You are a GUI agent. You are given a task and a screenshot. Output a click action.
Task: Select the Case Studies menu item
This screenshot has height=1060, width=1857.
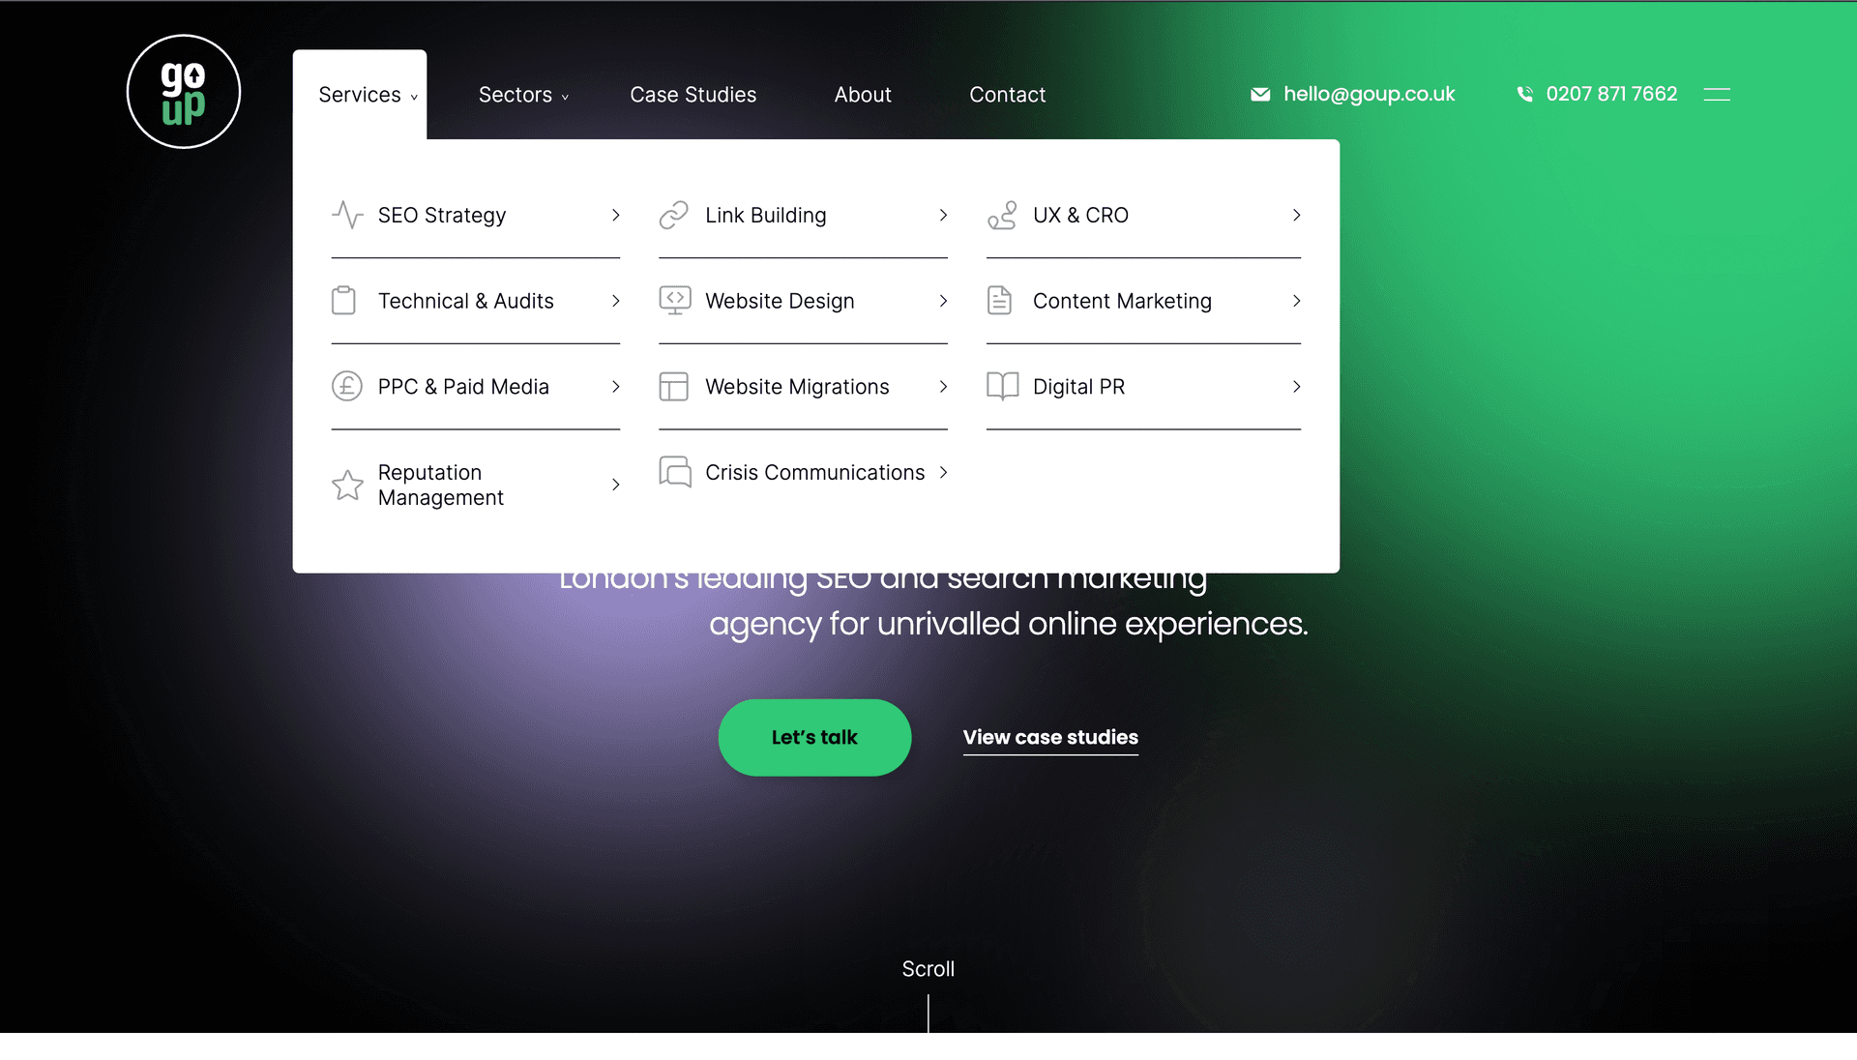click(x=693, y=95)
